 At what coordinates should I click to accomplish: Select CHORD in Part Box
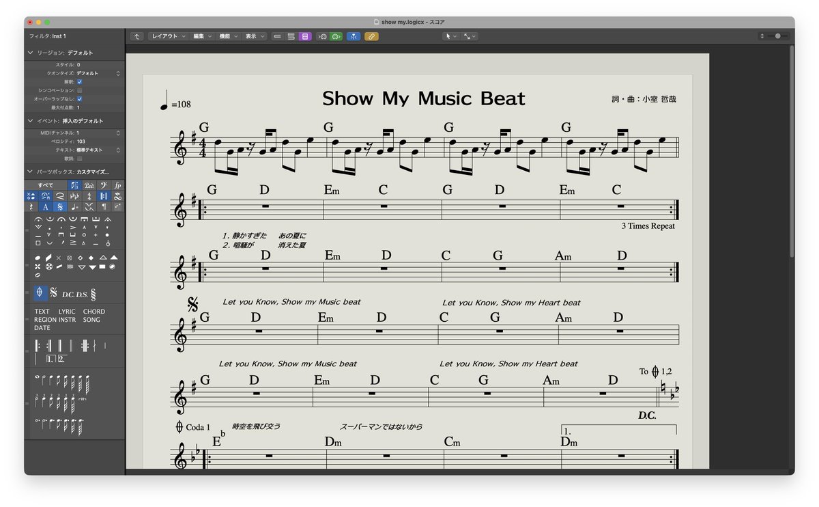click(94, 312)
